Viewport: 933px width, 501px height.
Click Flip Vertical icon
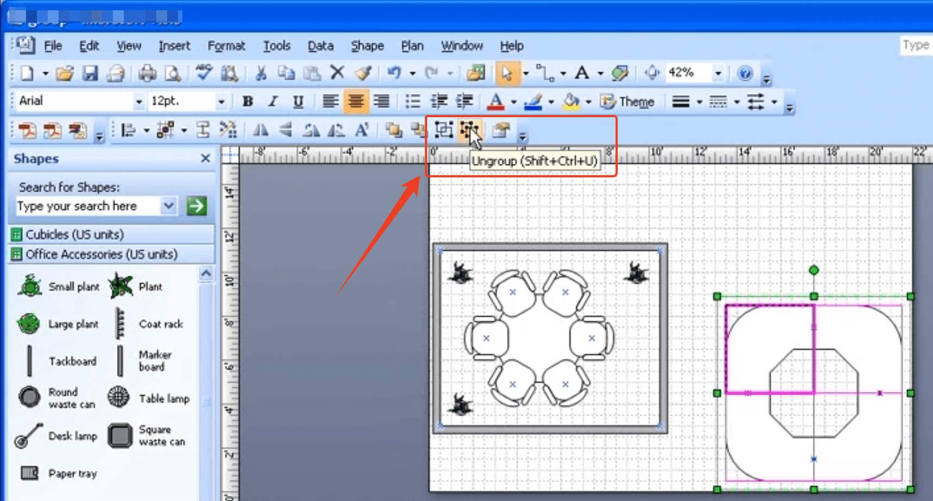pyautogui.click(x=285, y=130)
